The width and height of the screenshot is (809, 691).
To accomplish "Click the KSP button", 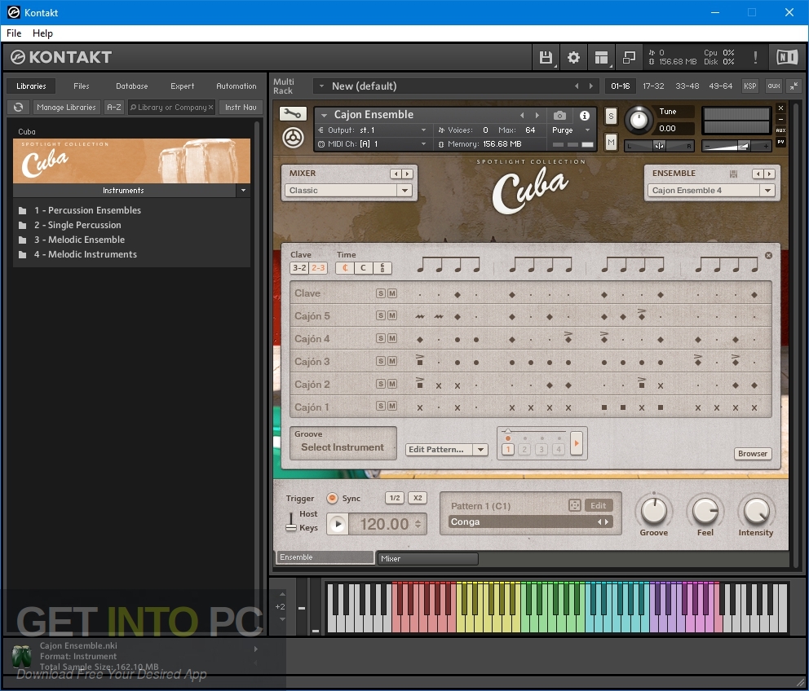I will [749, 86].
